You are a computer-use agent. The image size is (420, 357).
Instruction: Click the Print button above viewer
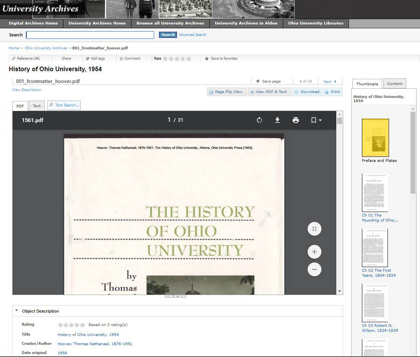pyautogui.click(x=332, y=92)
